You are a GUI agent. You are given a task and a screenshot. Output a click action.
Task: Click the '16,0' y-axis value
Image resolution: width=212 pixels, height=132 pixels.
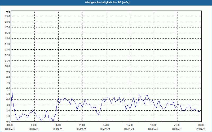[7, 33]
